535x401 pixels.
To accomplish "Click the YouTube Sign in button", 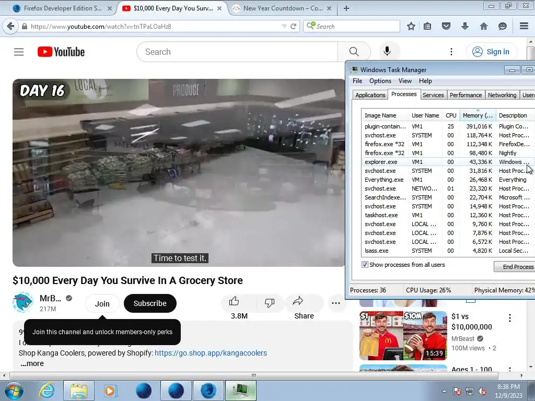I will 492,52.
